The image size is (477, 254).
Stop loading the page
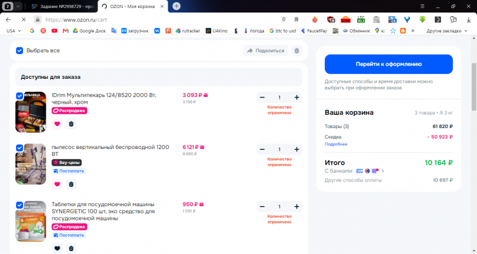[24, 20]
